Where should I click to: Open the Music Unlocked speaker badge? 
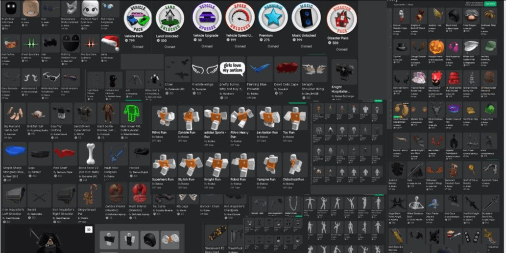click(x=306, y=17)
